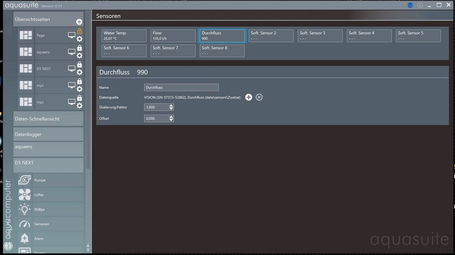Image resolution: width=455 pixels, height=255 pixels.
Task: Expand the Daten-Schnellansicht section
Action: (48, 119)
